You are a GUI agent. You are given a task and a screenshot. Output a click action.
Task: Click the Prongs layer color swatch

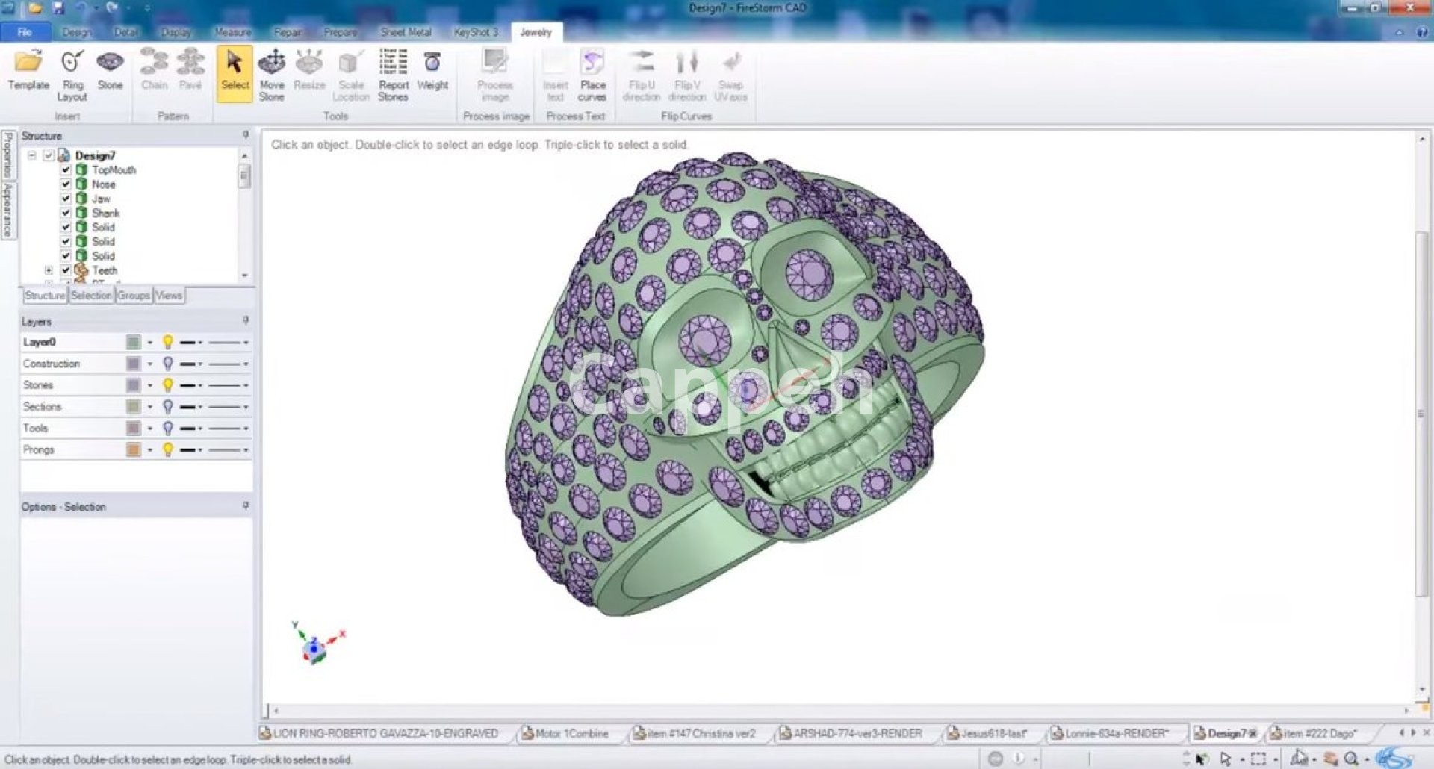point(134,449)
